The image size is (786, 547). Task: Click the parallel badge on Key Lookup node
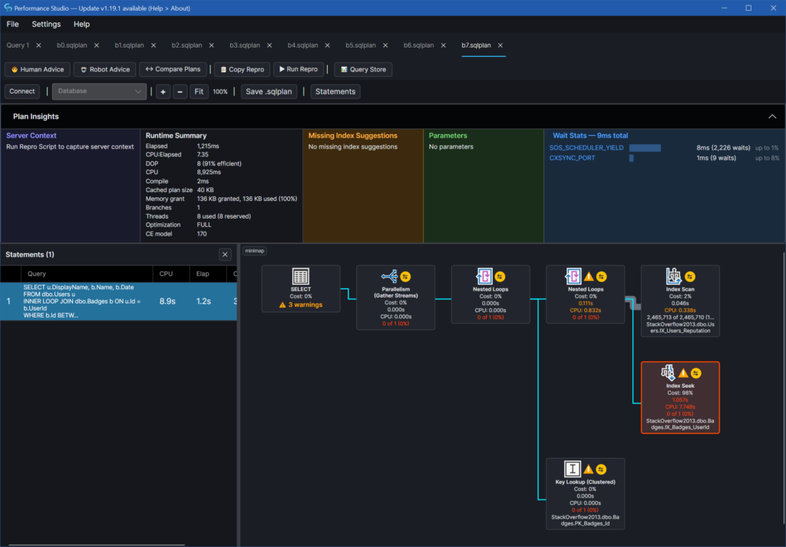(x=601, y=470)
